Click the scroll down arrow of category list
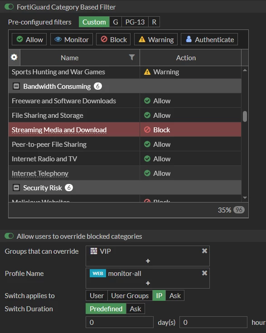The height and width of the screenshot is (333, 266). point(245,198)
